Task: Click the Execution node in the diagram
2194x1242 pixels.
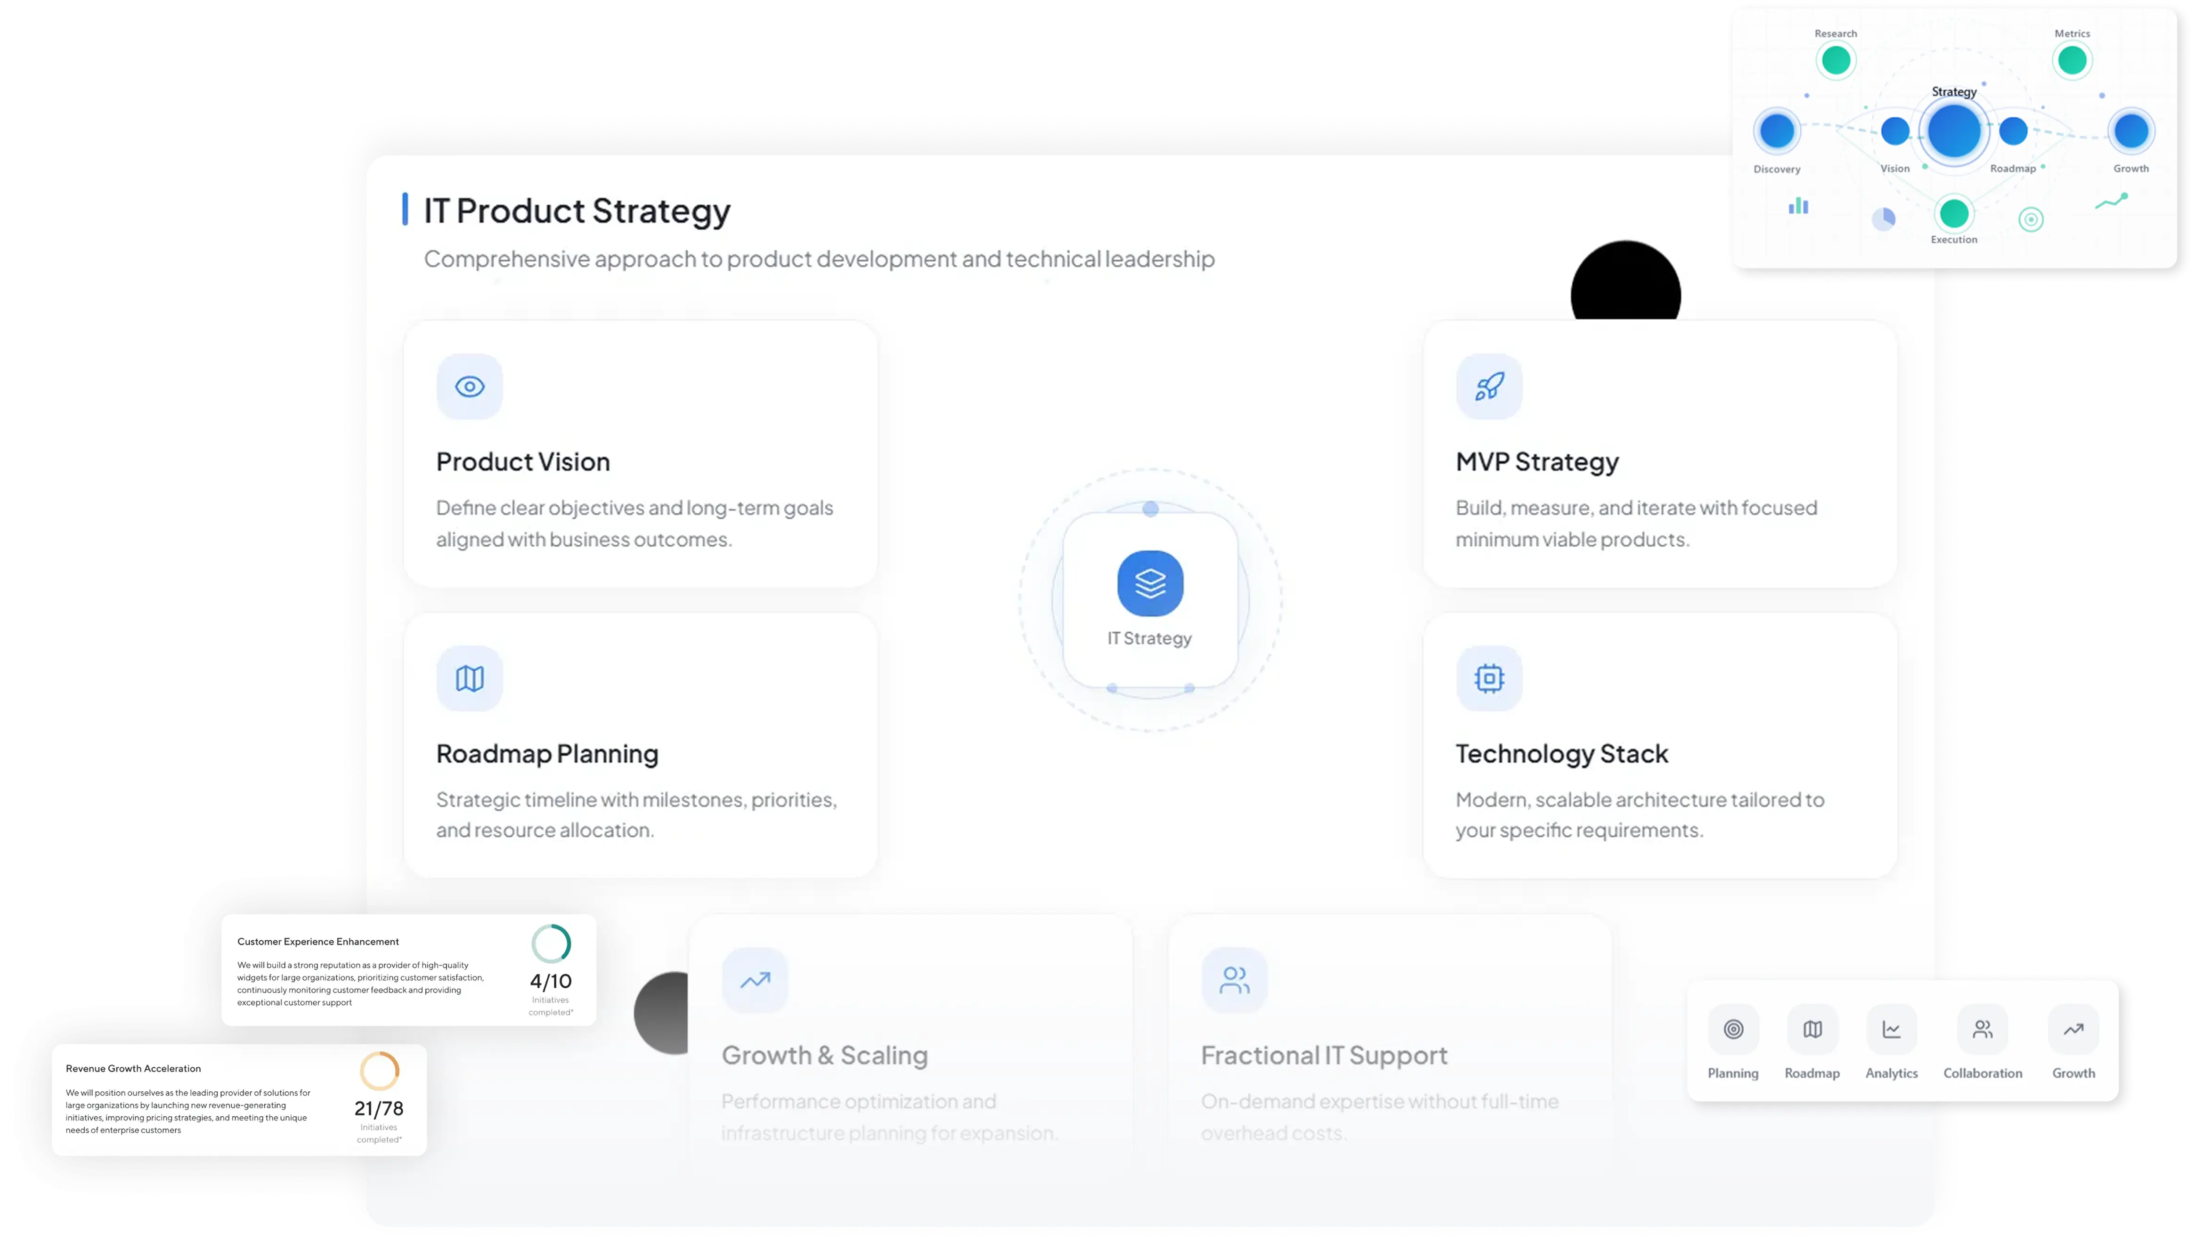Action: point(1953,213)
